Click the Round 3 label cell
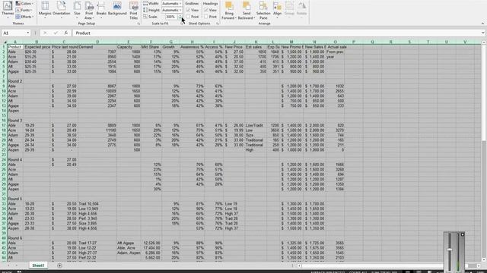This screenshot has width=487, height=273. pos(15,121)
